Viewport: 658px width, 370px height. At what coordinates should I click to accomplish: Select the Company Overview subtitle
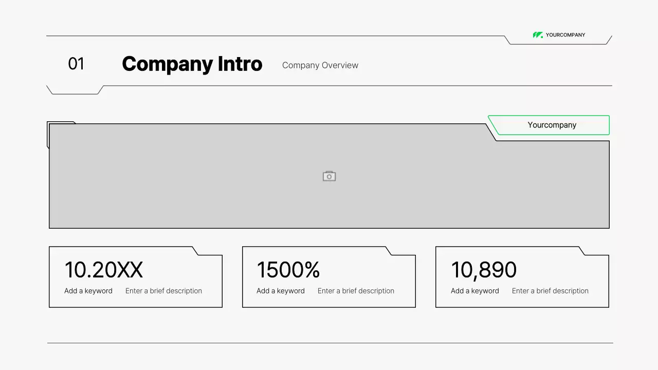click(x=320, y=65)
